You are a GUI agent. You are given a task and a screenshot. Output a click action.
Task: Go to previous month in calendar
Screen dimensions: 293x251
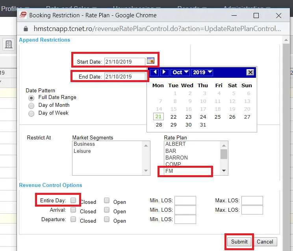click(155, 72)
